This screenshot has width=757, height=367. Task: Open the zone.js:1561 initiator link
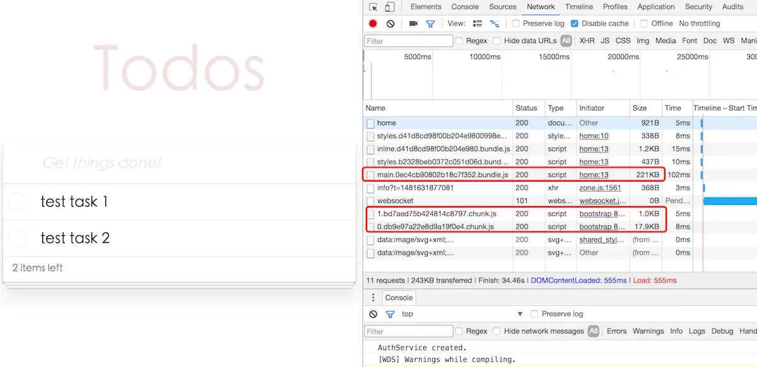pyautogui.click(x=601, y=188)
